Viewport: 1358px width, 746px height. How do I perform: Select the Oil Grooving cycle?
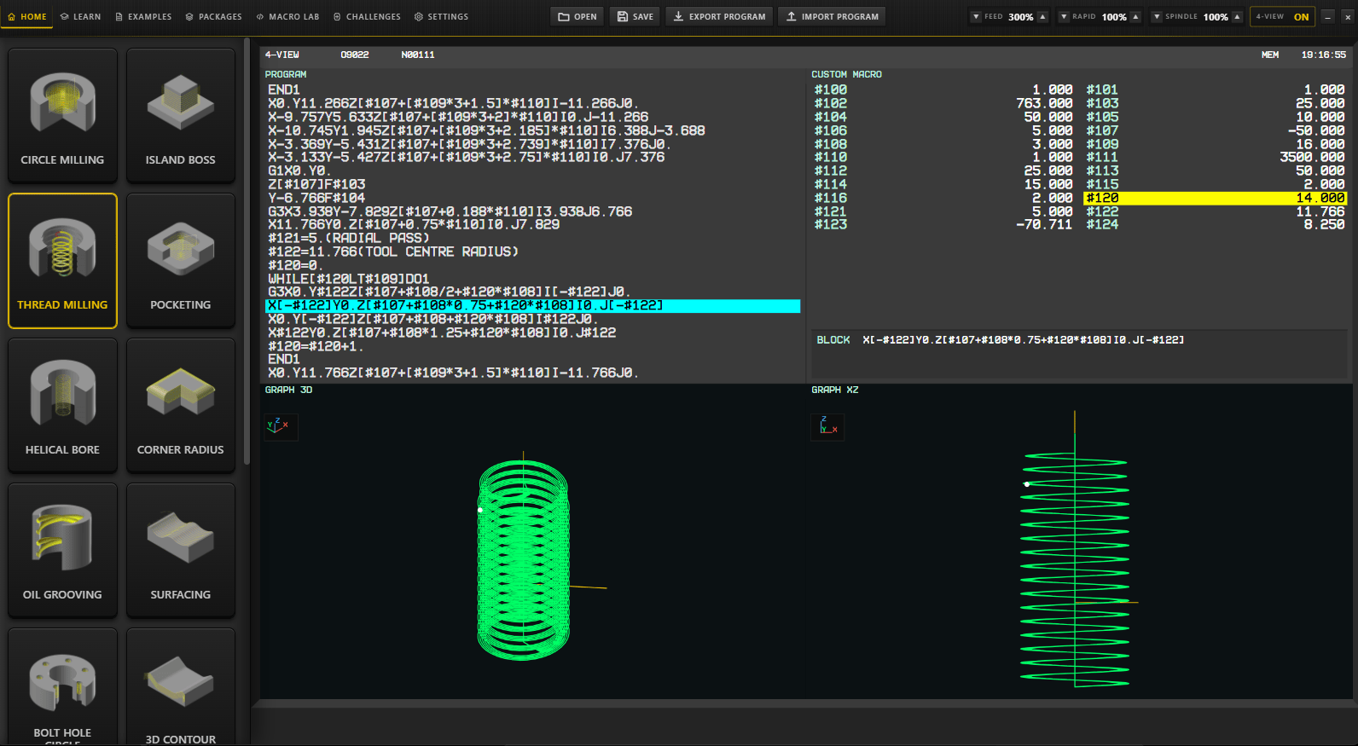coord(62,550)
